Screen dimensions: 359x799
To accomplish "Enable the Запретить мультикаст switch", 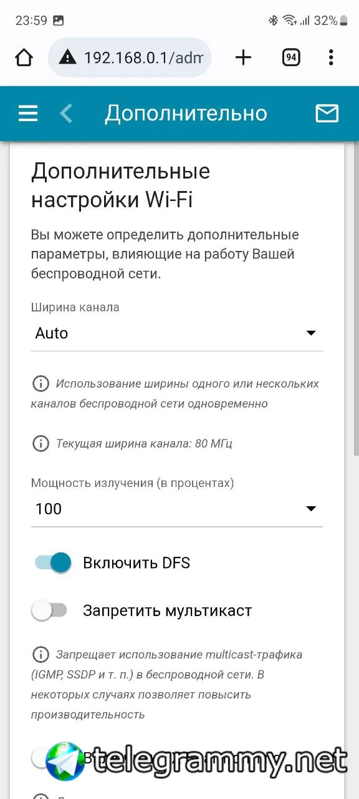I will point(49,610).
